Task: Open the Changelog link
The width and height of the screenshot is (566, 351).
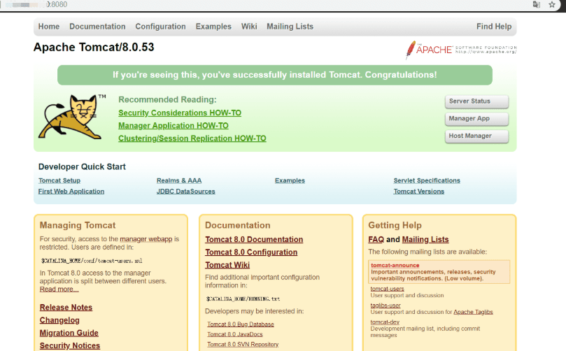Action: pos(59,320)
